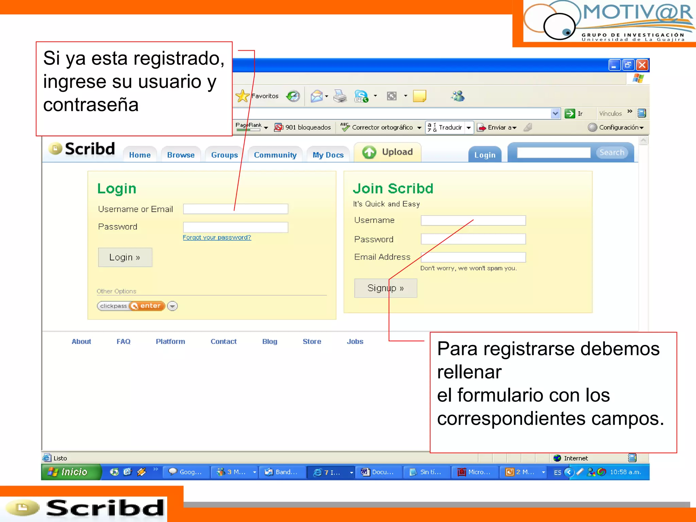696x522 pixels.
Task: Click the Login tab at top right
Action: tap(485, 155)
